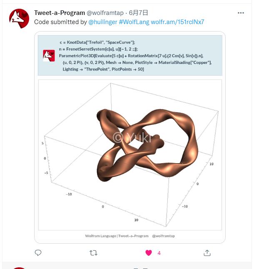
Task: Click the reply speech bubble icon
Action: (x=38, y=252)
